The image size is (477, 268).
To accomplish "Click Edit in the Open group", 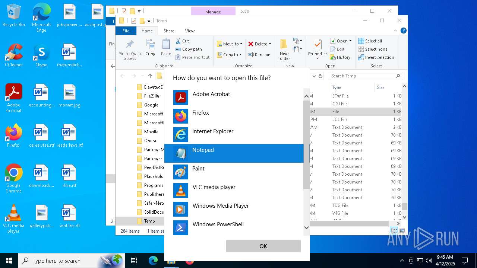I will (337, 49).
